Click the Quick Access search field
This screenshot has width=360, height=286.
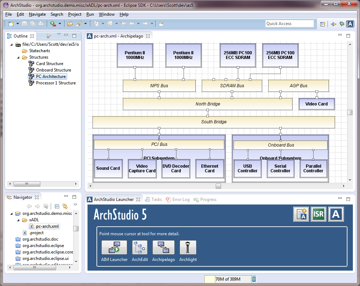click(x=290, y=24)
